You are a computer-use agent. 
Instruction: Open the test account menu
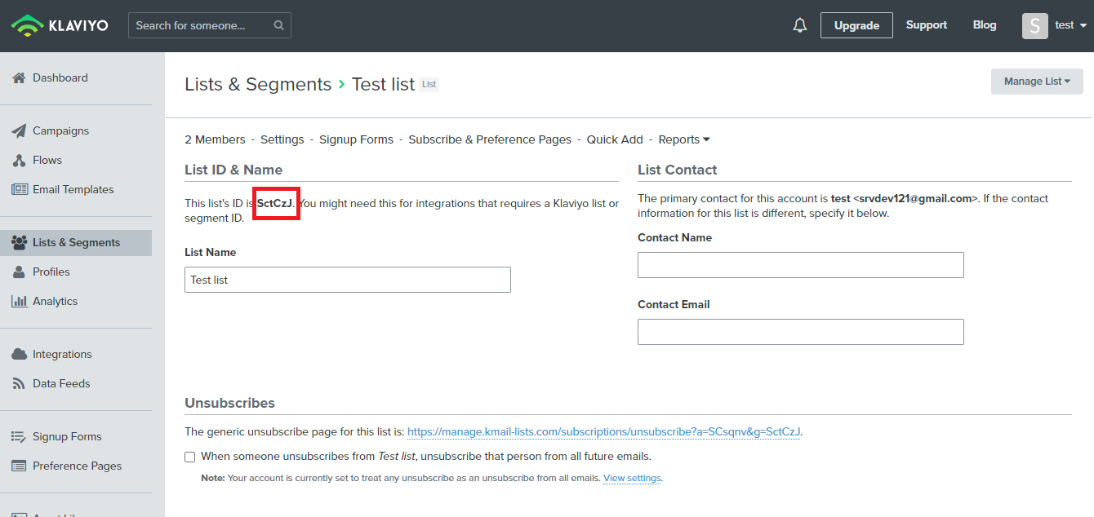point(1071,25)
